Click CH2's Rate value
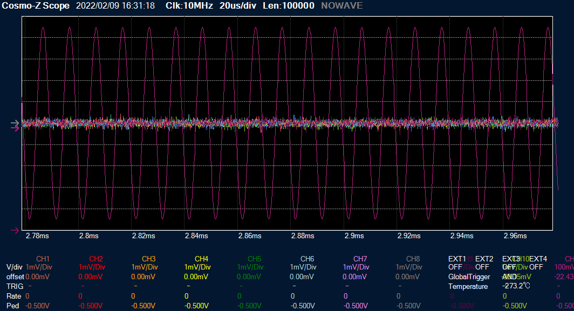Viewport: 574px width, 311px height. pyautogui.click(x=80, y=296)
